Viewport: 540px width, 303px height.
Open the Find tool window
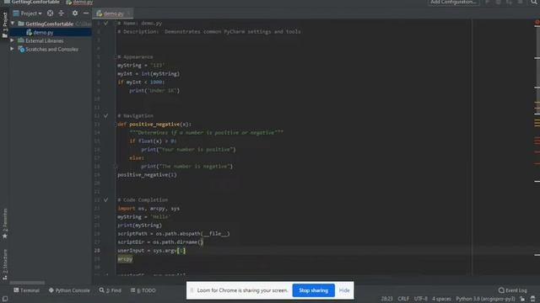click(111, 290)
